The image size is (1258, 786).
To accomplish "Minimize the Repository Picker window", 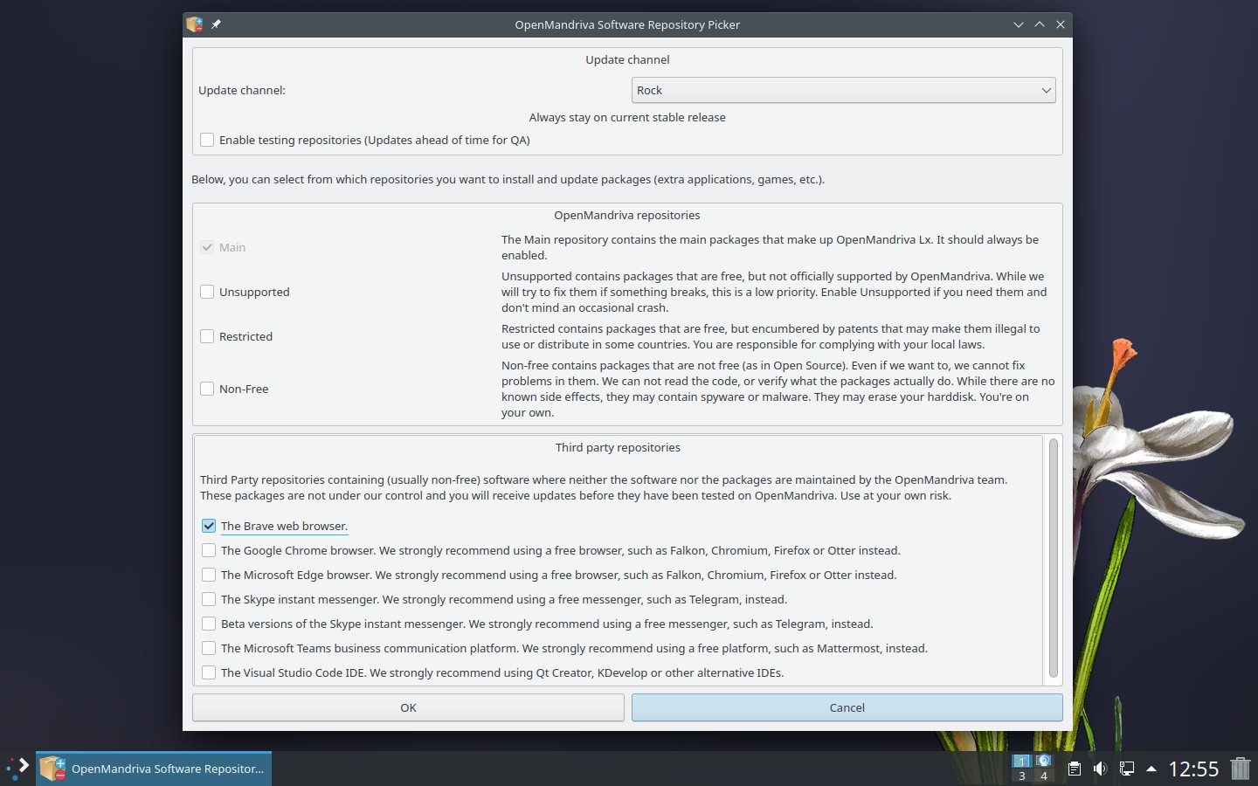I will pos(1018,24).
